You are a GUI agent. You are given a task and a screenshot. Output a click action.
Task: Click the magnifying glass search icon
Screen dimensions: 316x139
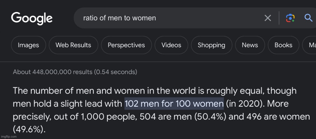(308, 18)
